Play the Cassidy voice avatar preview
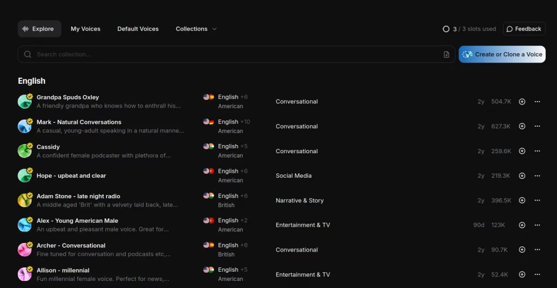Viewport: 557px width, 288px height. tap(24, 151)
